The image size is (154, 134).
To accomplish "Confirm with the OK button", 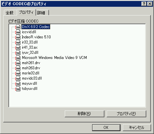I will (106, 128).
